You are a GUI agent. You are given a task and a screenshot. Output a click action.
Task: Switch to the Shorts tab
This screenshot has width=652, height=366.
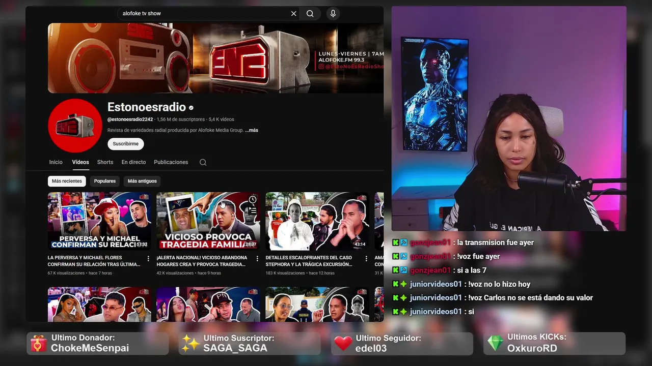tap(105, 162)
